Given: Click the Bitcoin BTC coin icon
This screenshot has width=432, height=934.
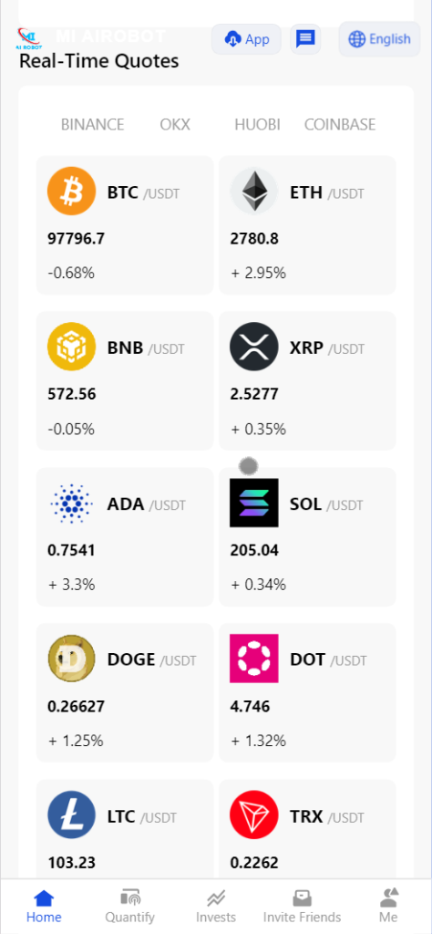Looking at the screenshot, I should (x=71, y=191).
